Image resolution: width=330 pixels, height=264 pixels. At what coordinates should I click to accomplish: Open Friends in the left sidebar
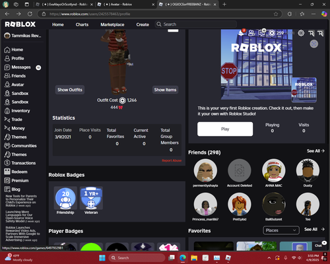click(x=15, y=76)
